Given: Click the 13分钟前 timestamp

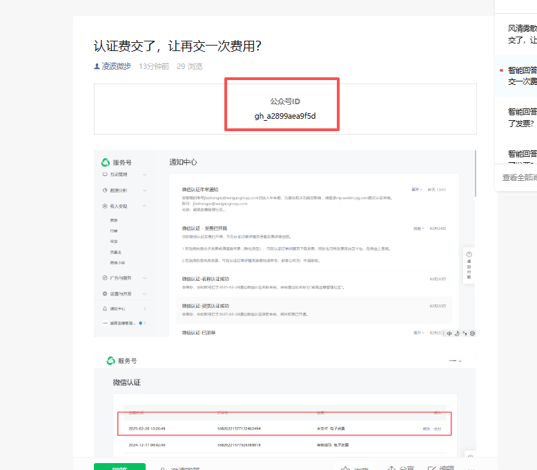Looking at the screenshot, I should pos(154,66).
